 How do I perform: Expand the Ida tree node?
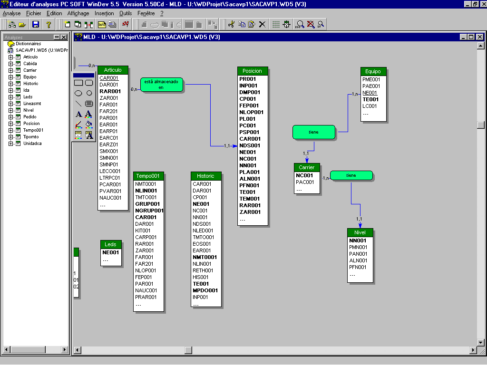tap(10, 90)
